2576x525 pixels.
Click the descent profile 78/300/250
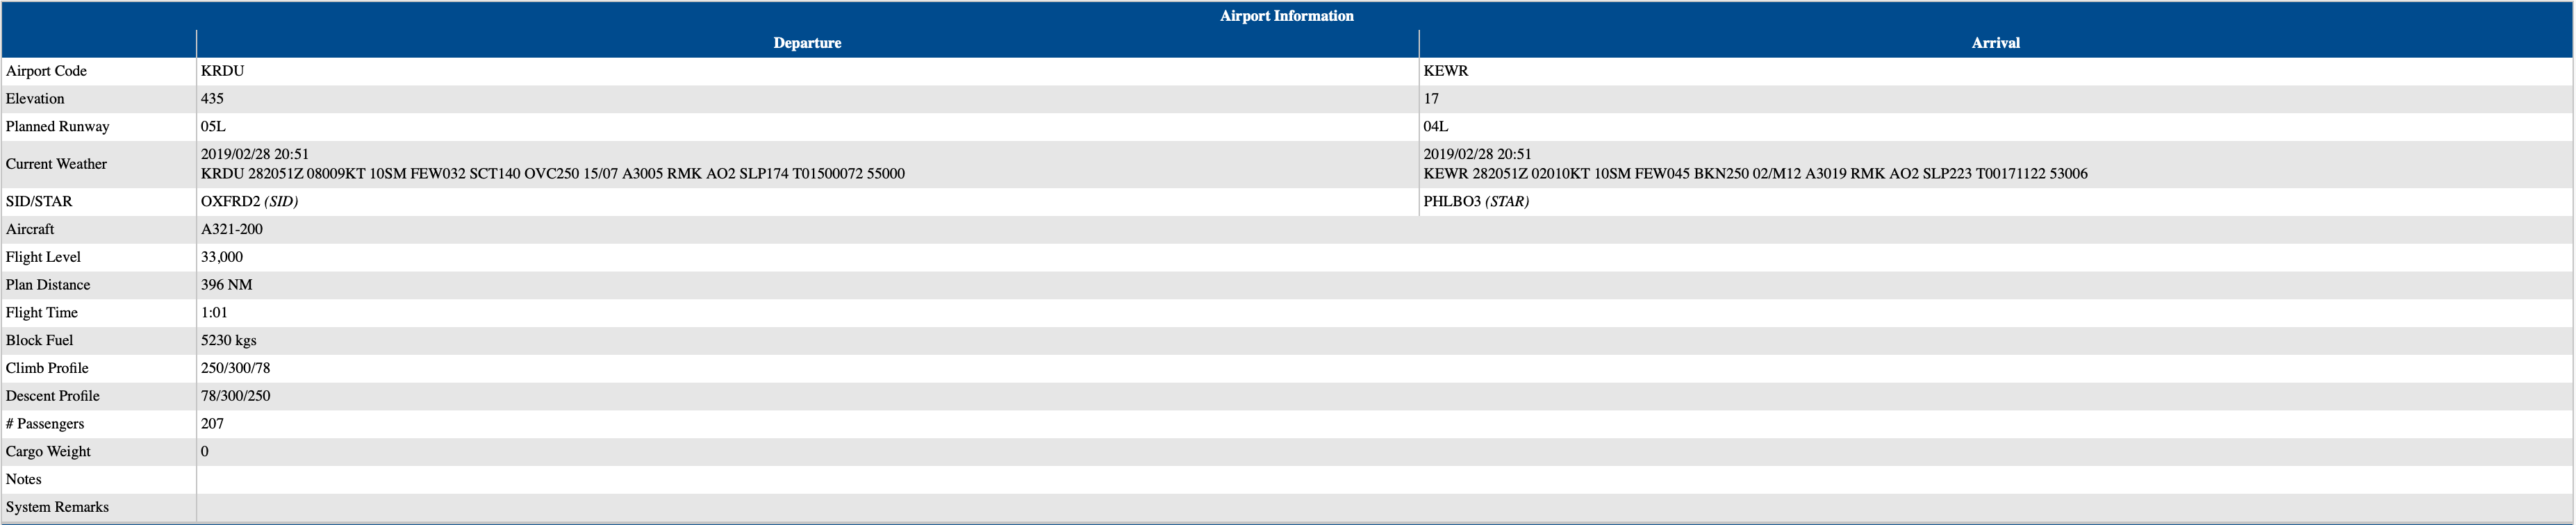tap(236, 396)
